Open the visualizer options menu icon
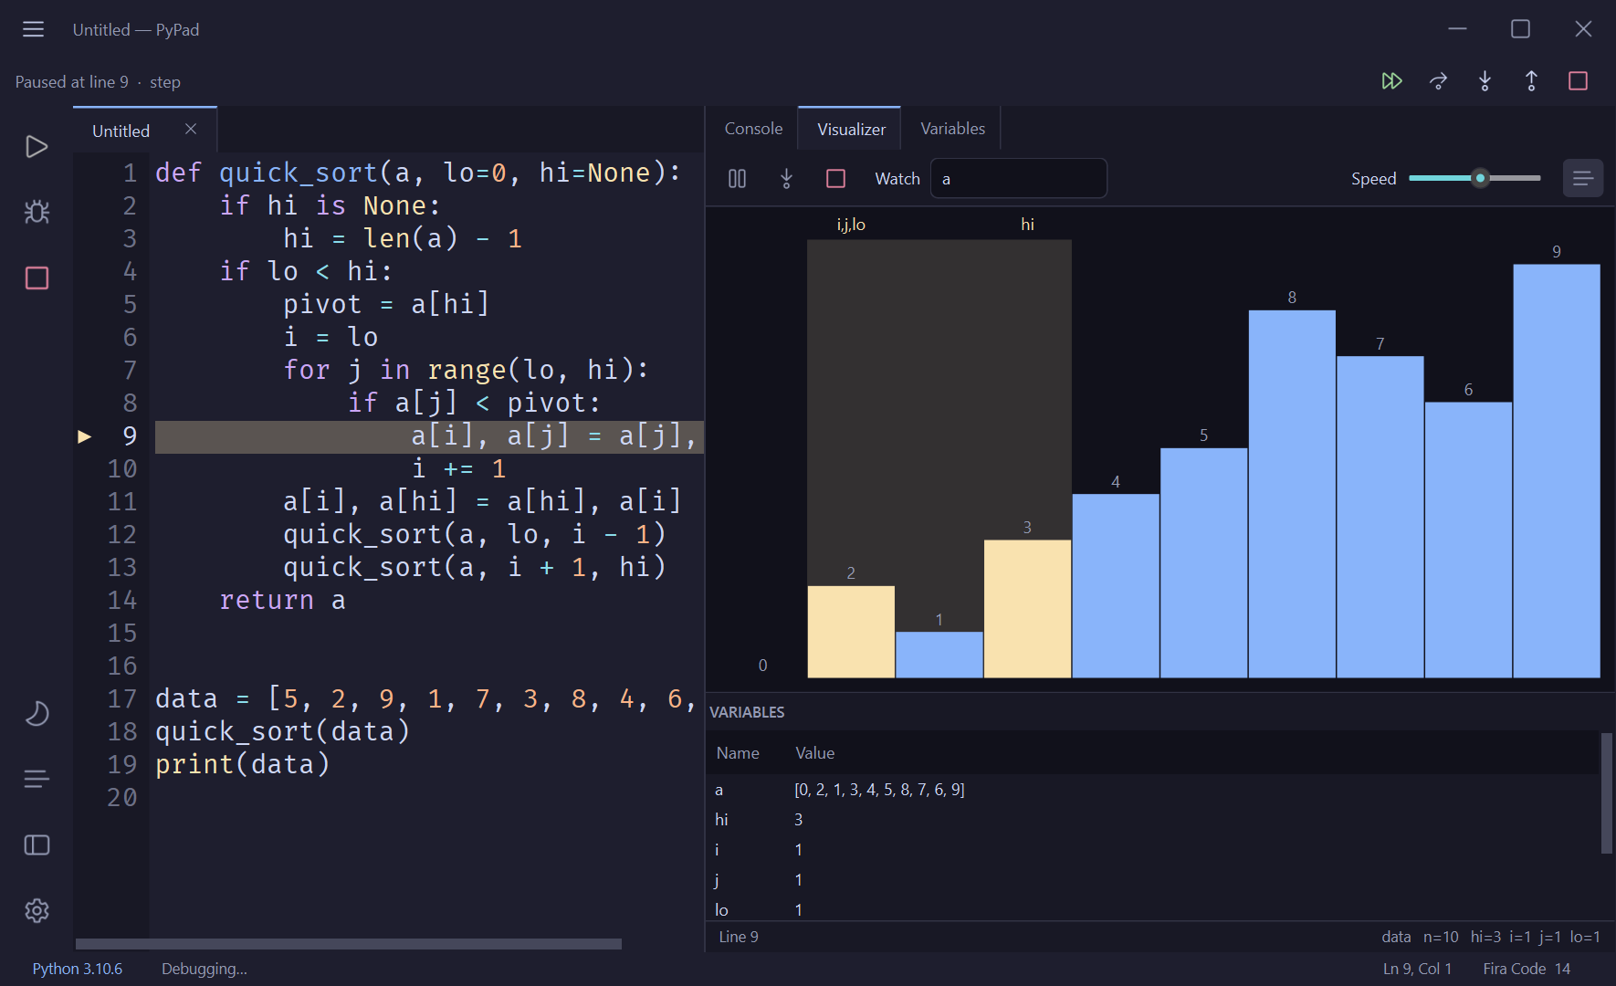 pyautogui.click(x=1583, y=178)
